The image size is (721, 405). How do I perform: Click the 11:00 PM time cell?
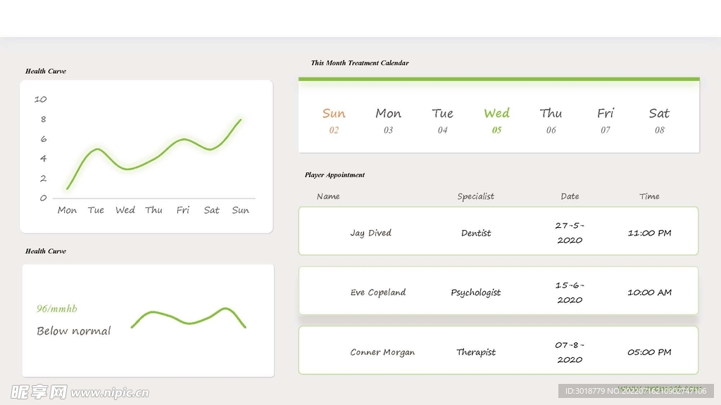(x=649, y=233)
